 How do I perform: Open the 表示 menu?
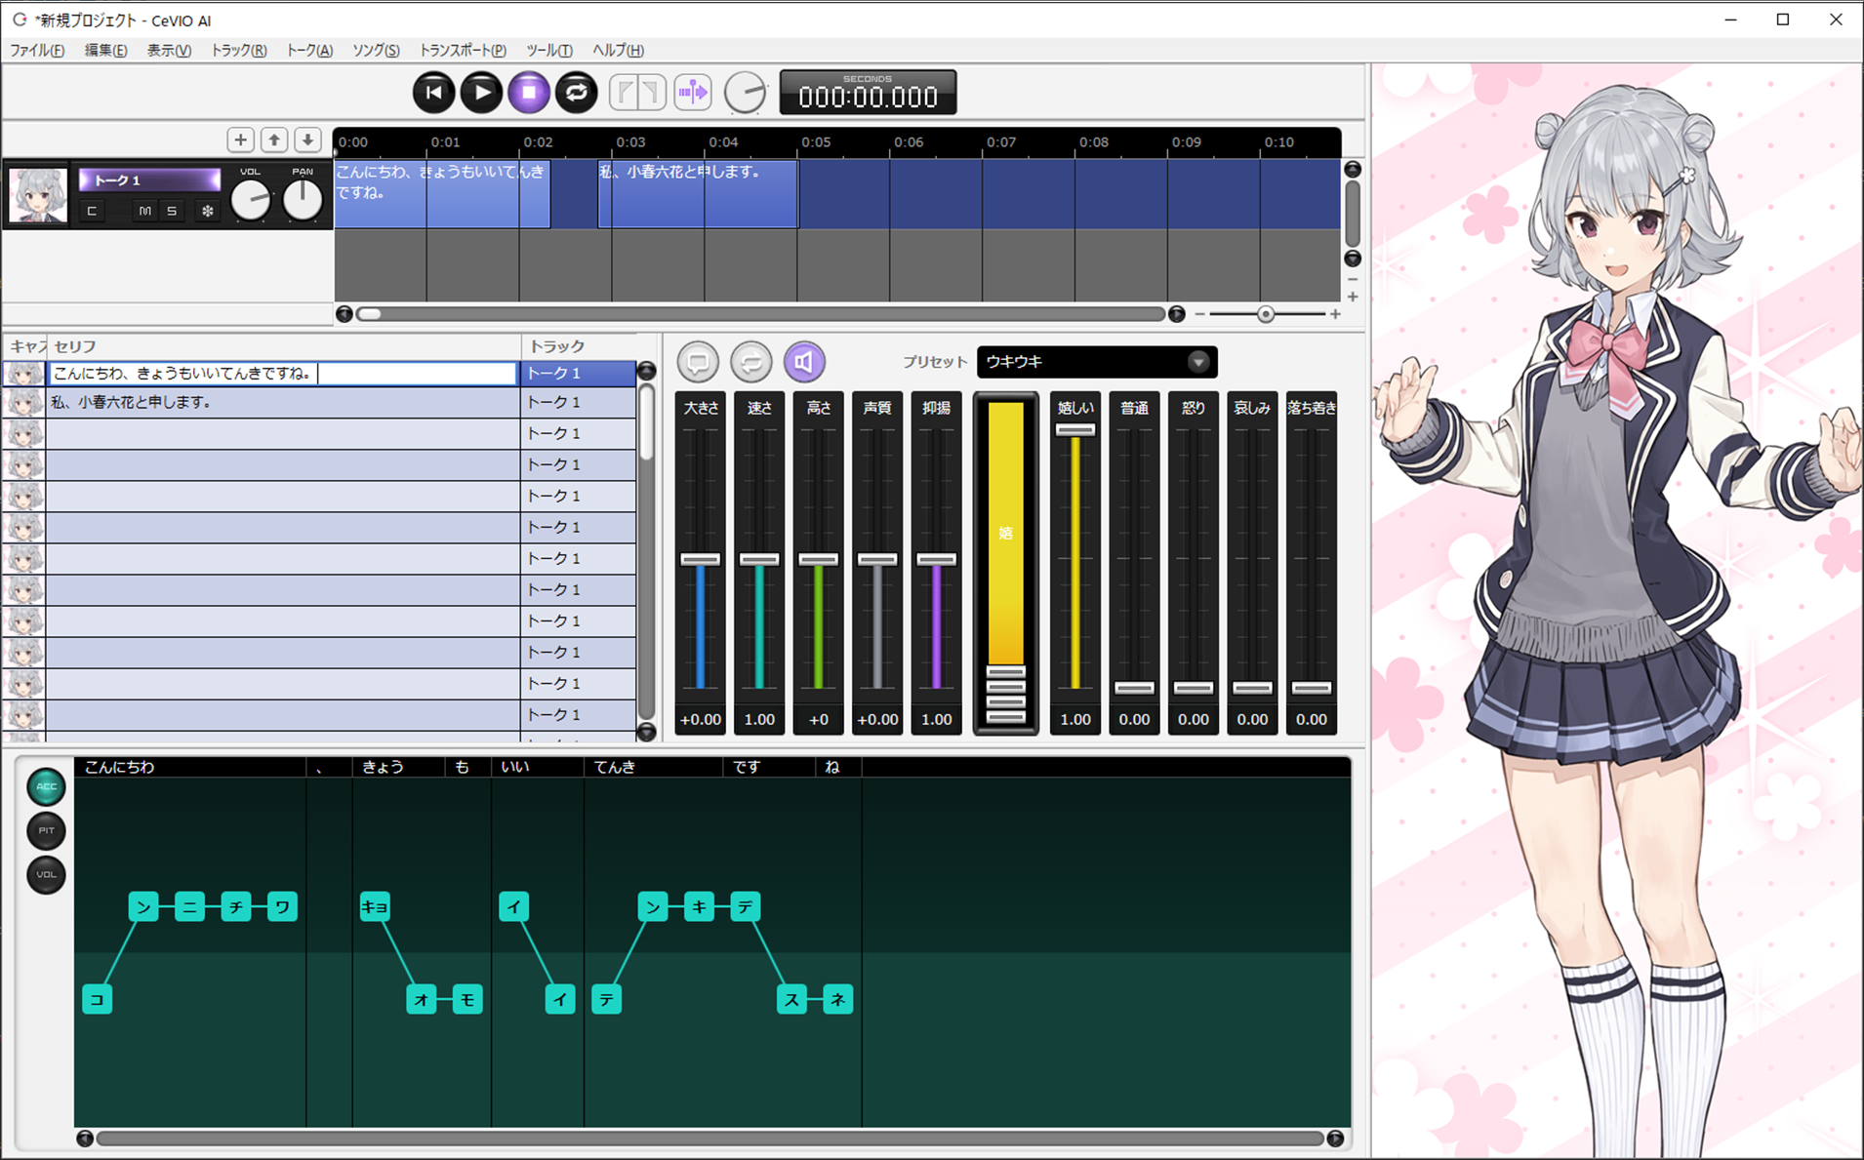pos(169,50)
